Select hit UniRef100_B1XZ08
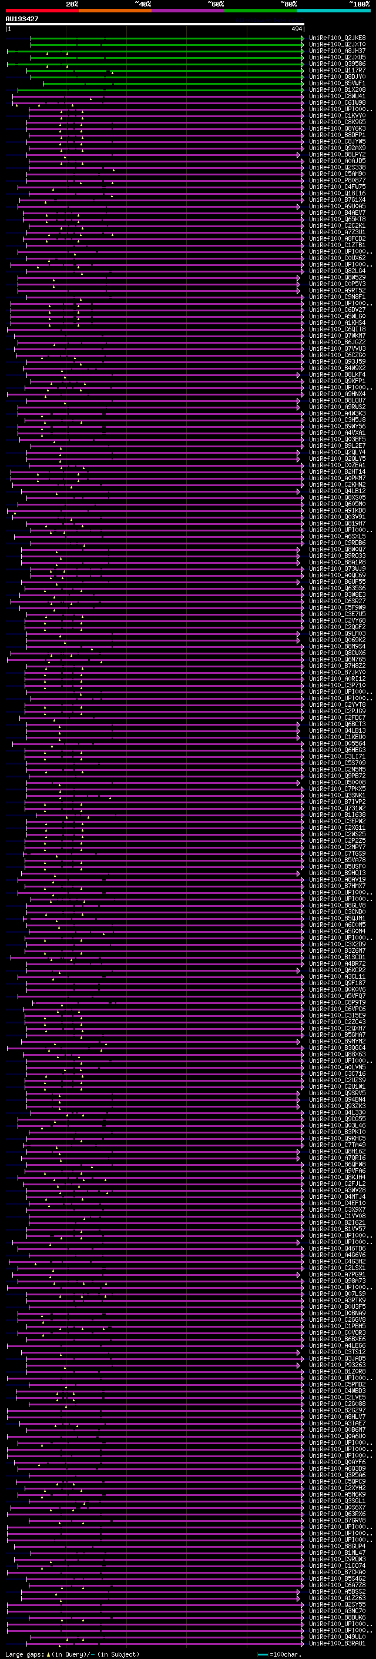This screenshot has width=376, height=1659. point(337,89)
